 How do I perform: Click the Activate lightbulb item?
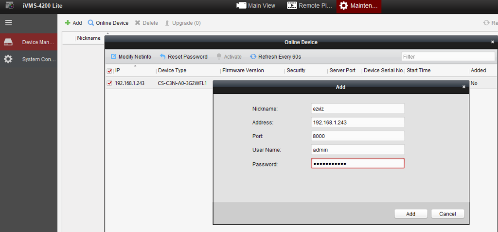point(229,57)
